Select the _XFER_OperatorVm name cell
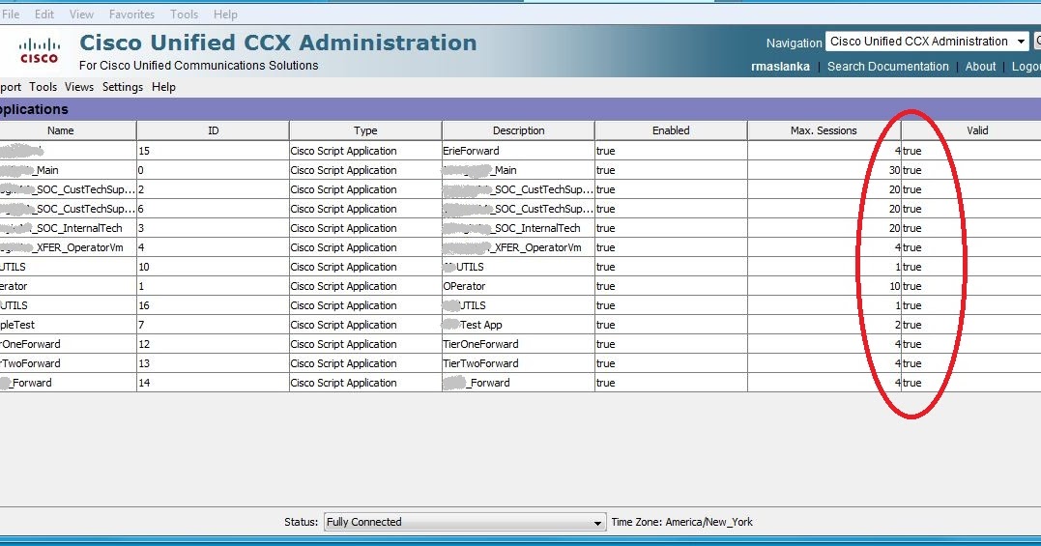This screenshot has width=1041, height=546. (68, 246)
